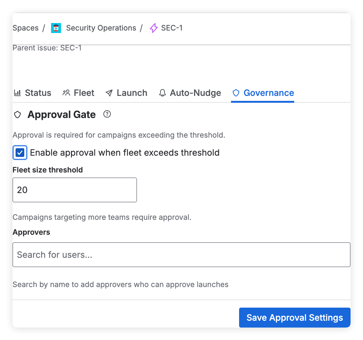The image size is (363, 340).
Task: Navigate to Security Operations via breadcrumb
Action: (101, 28)
